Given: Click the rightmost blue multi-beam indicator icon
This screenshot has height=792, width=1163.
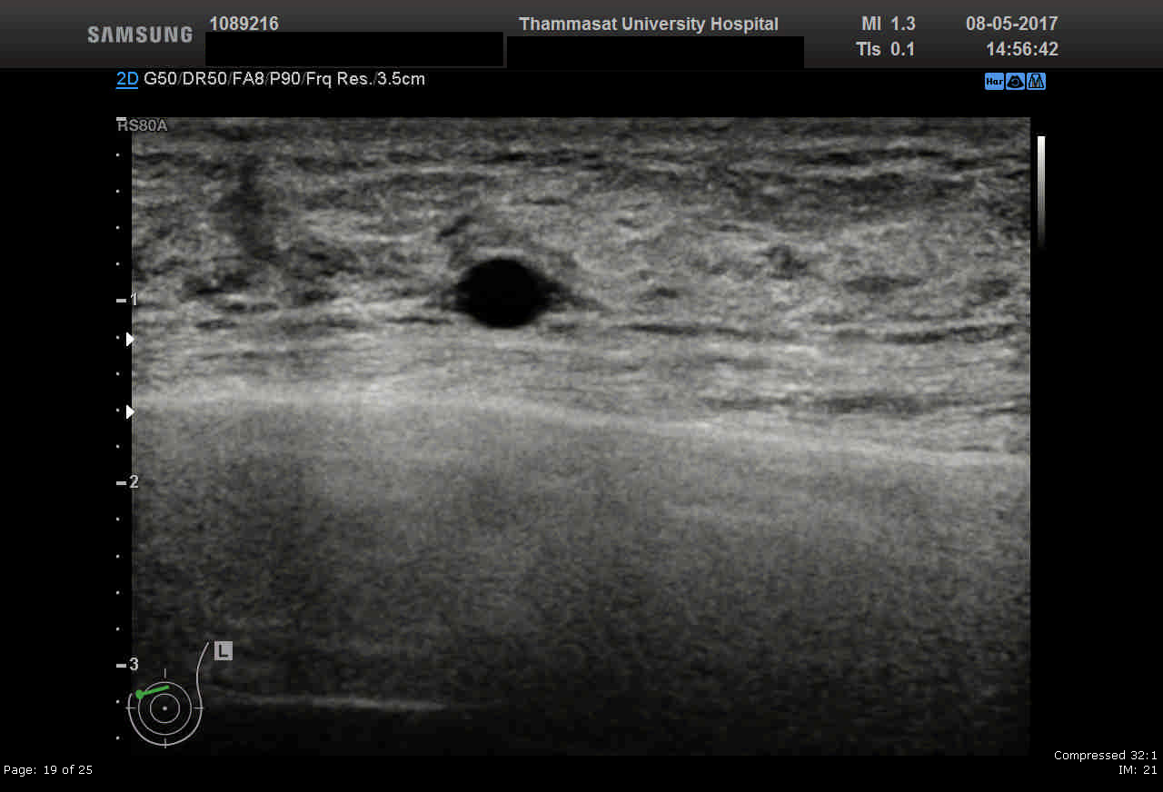Looking at the screenshot, I should click(x=1037, y=82).
